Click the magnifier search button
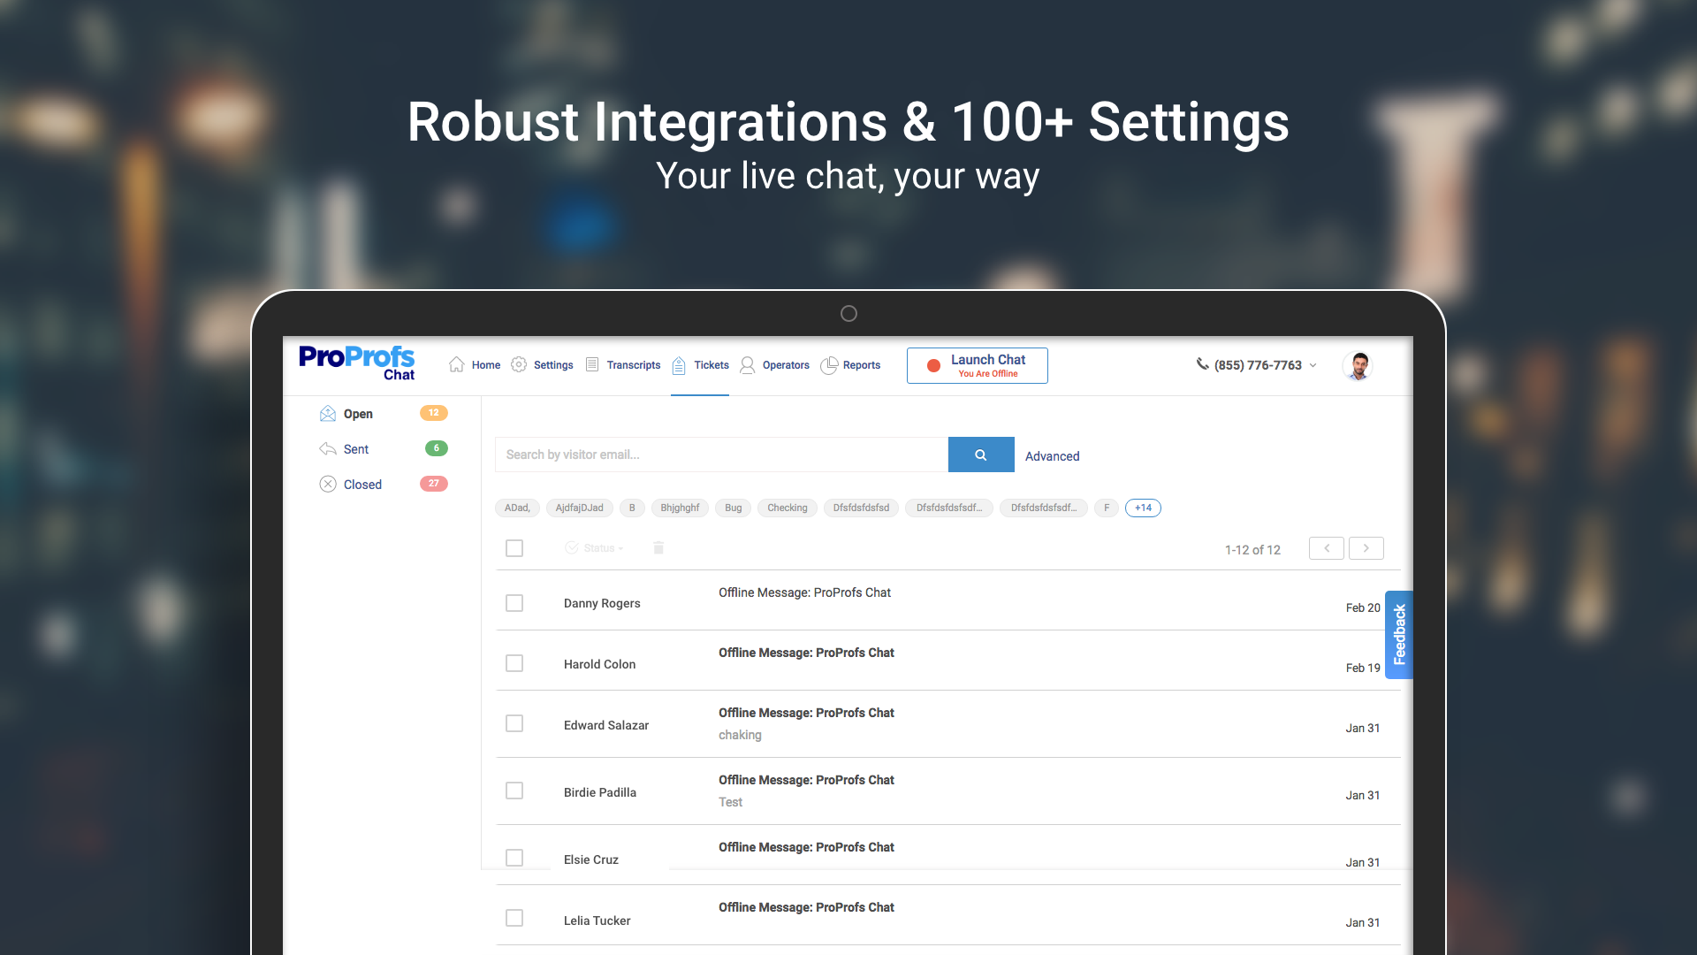This screenshot has width=1697, height=955. tap(980, 455)
